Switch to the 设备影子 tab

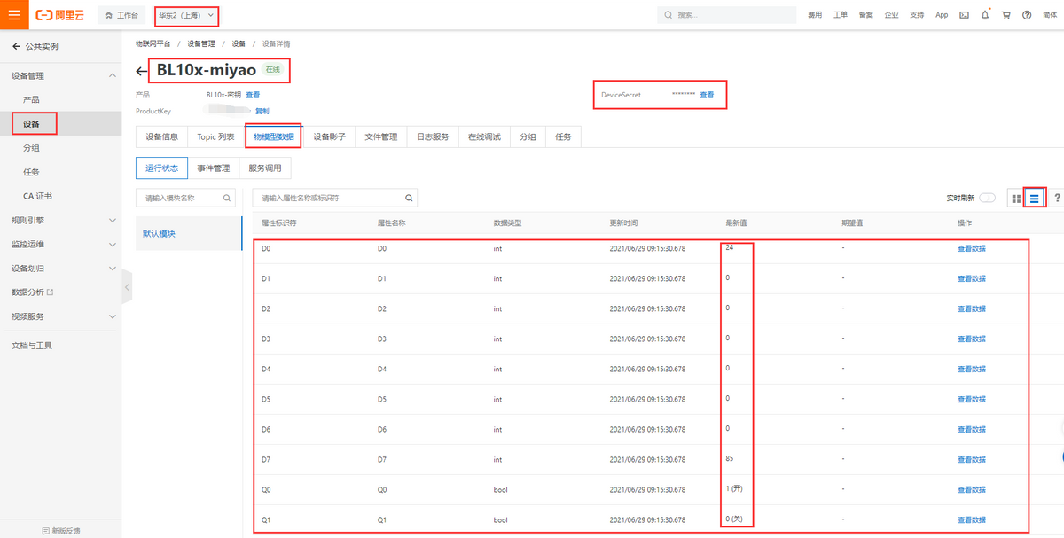click(x=329, y=136)
